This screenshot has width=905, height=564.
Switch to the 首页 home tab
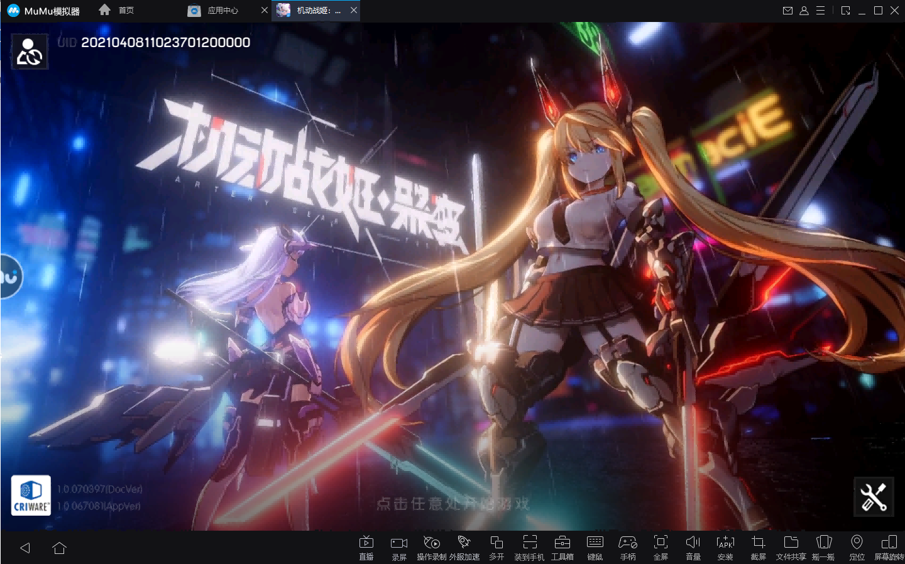(117, 10)
